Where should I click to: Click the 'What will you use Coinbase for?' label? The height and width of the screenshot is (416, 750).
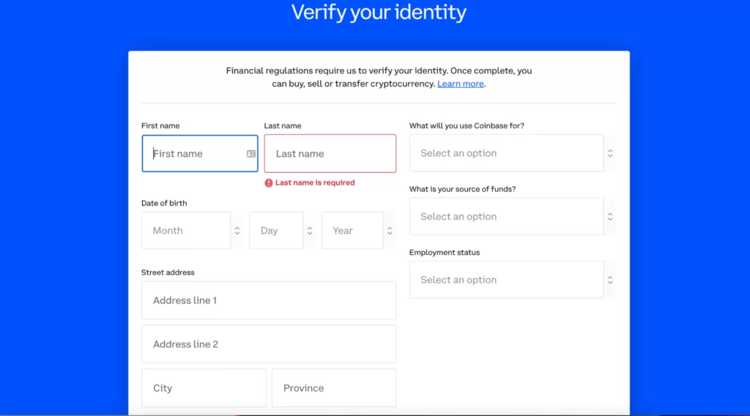467,126
